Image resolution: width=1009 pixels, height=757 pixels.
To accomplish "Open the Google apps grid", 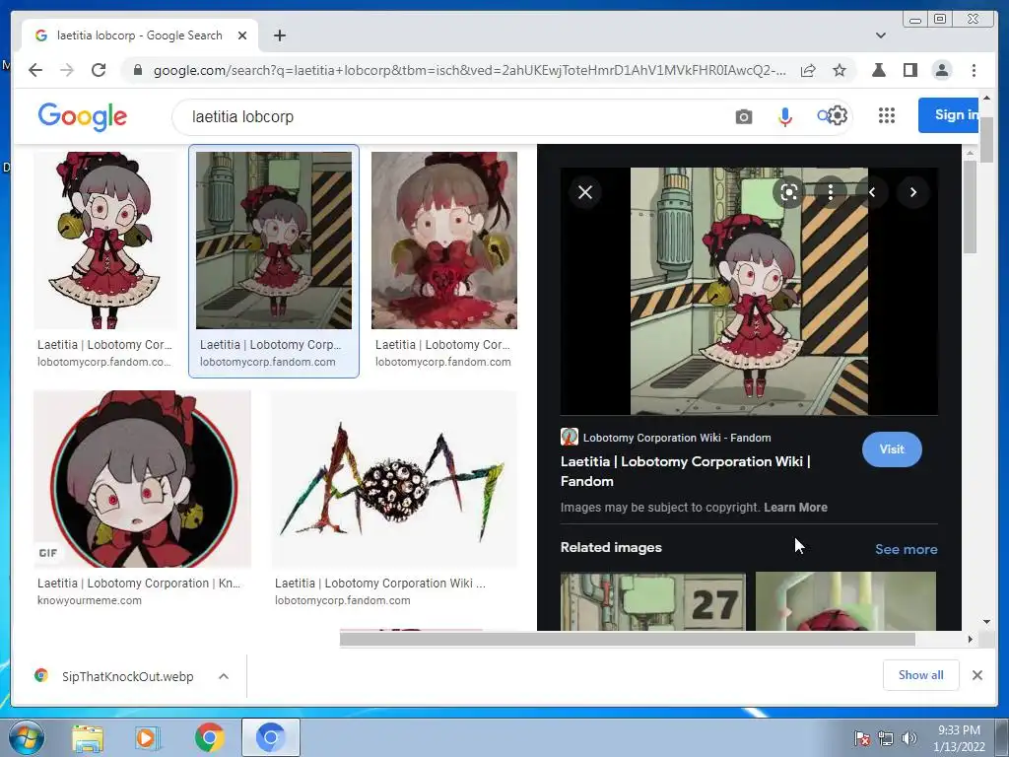I will (x=887, y=116).
